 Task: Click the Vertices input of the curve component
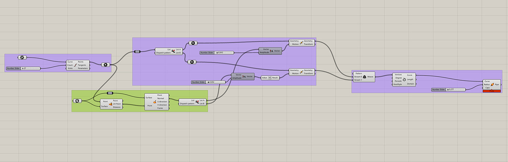[x=398, y=74]
